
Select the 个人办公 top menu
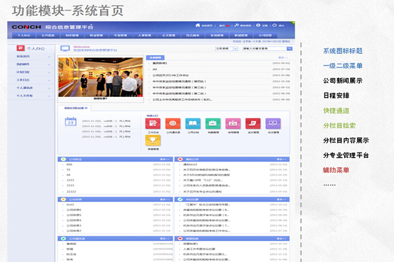(x=24, y=35)
